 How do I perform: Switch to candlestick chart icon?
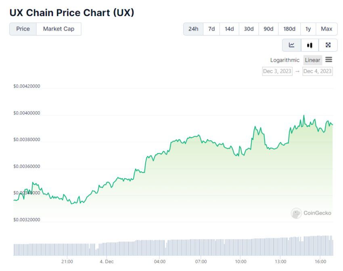coord(310,45)
